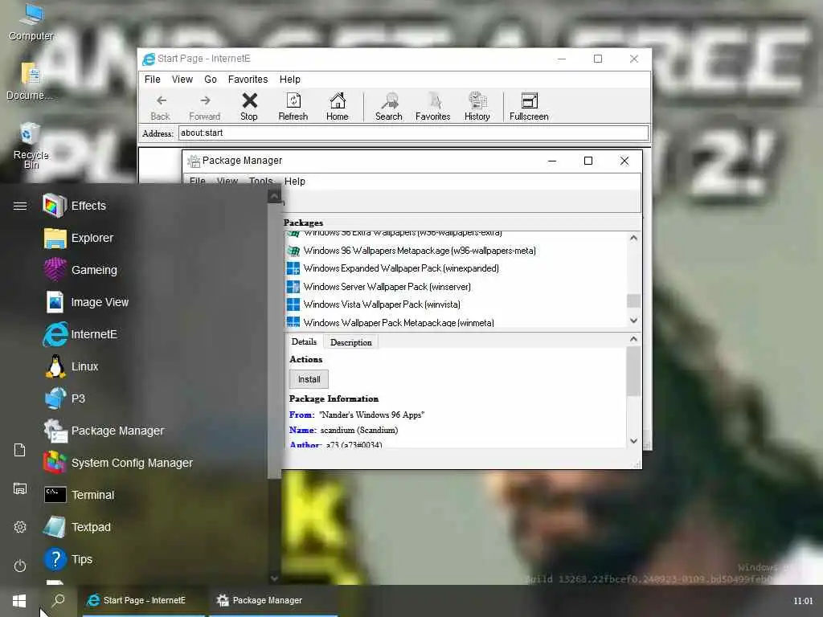The height and width of the screenshot is (617, 823).
Task: Click the Windows start button on taskbar
Action: [x=19, y=601]
